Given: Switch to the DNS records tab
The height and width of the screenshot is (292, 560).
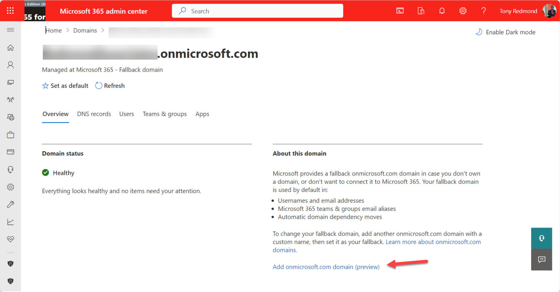Looking at the screenshot, I should pyautogui.click(x=94, y=114).
